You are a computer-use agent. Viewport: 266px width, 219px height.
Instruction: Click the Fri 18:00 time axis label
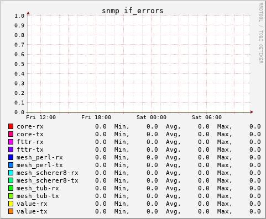pos(96,117)
